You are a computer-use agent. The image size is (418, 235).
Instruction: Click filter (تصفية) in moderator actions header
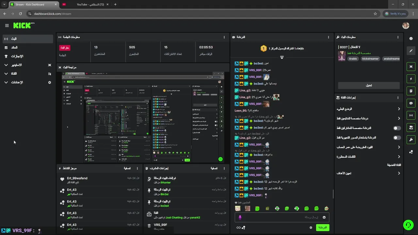tap(214, 168)
